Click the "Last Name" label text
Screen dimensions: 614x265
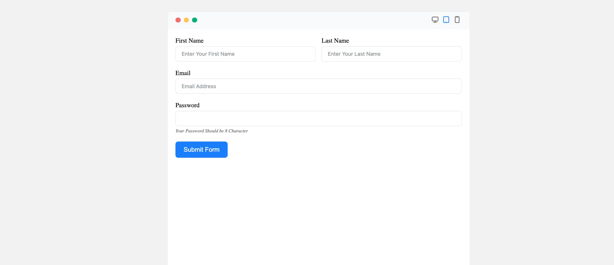click(335, 41)
